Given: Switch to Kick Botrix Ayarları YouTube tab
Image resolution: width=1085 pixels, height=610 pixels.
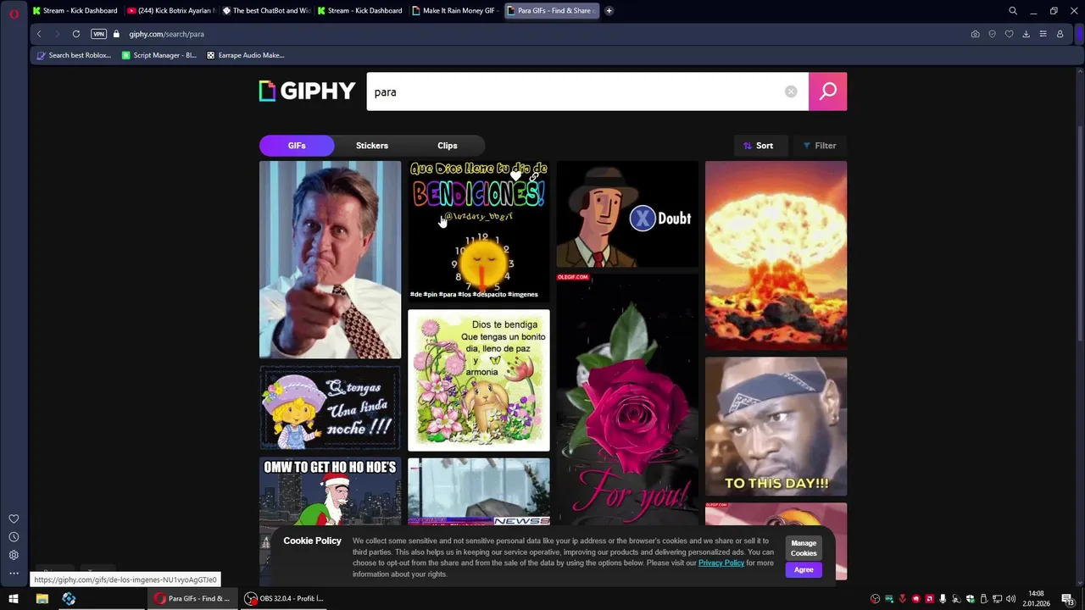Looking at the screenshot, I should pos(170,11).
